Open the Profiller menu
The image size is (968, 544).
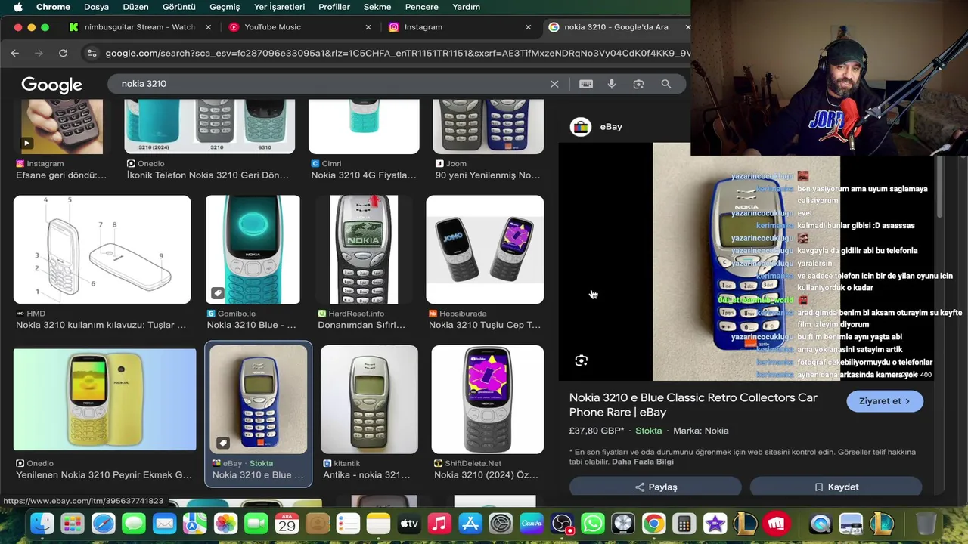[334, 7]
